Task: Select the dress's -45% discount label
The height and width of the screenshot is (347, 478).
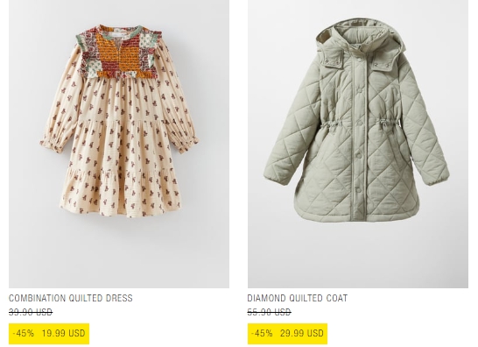Action: (x=24, y=333)
